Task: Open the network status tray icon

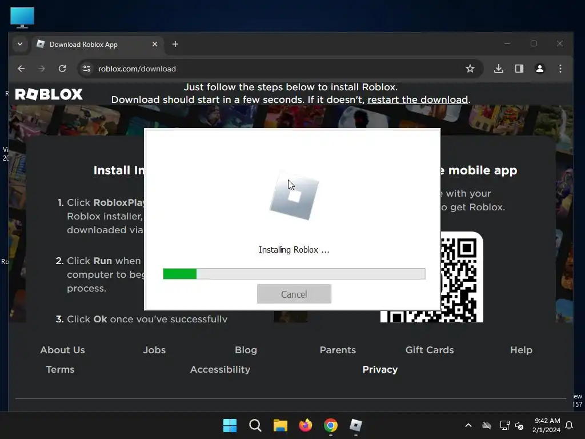Action: [504, 425]
